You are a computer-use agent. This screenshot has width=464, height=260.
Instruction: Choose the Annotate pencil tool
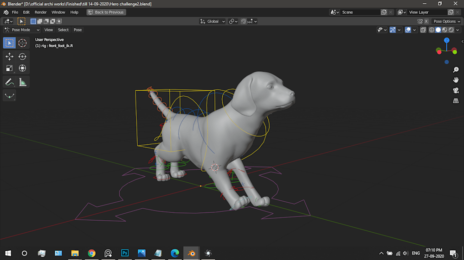9,82
